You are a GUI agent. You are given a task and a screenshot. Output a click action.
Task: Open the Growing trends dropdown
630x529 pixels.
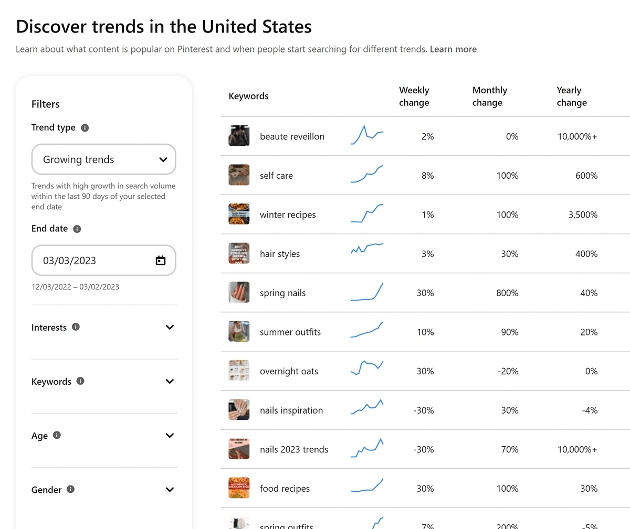point(104,159)
